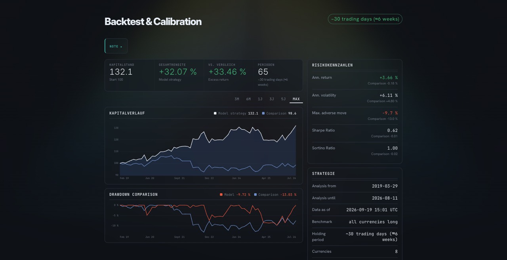Click Comparison -0.18 % under Ann. return
Screen dimensions: 507x260
pyautogui.click(x=383, y=84)
